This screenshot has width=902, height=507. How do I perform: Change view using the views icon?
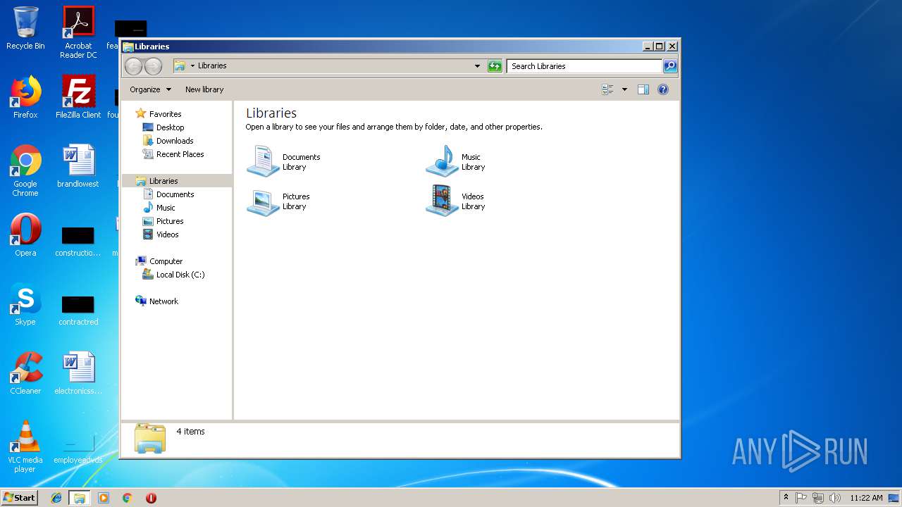coord(607,89)
